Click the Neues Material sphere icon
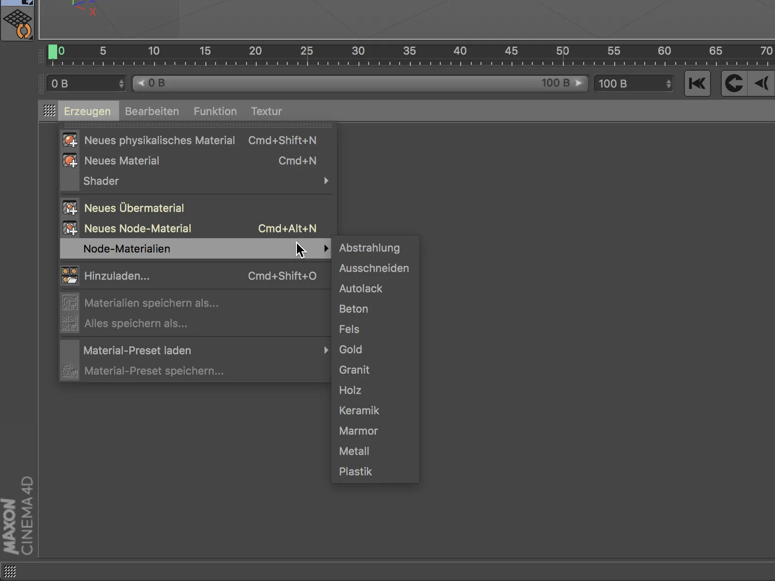 (x=70, y=161)
